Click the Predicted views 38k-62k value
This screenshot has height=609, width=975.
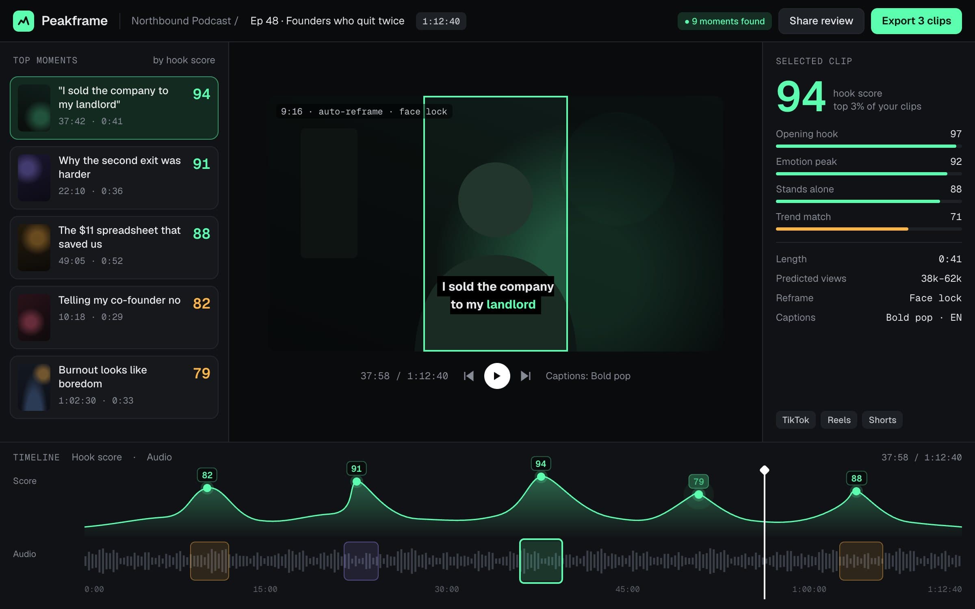point(941,279)
